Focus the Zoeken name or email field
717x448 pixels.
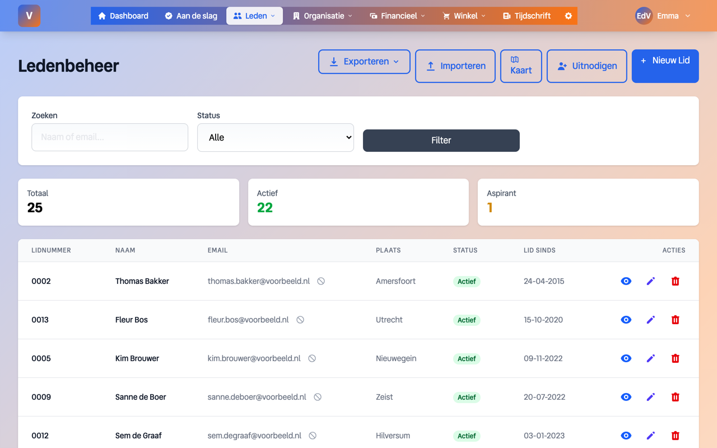(110, 137)
